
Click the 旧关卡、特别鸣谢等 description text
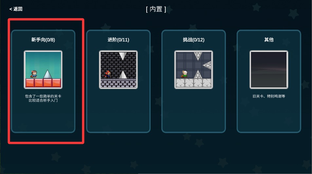269,96
